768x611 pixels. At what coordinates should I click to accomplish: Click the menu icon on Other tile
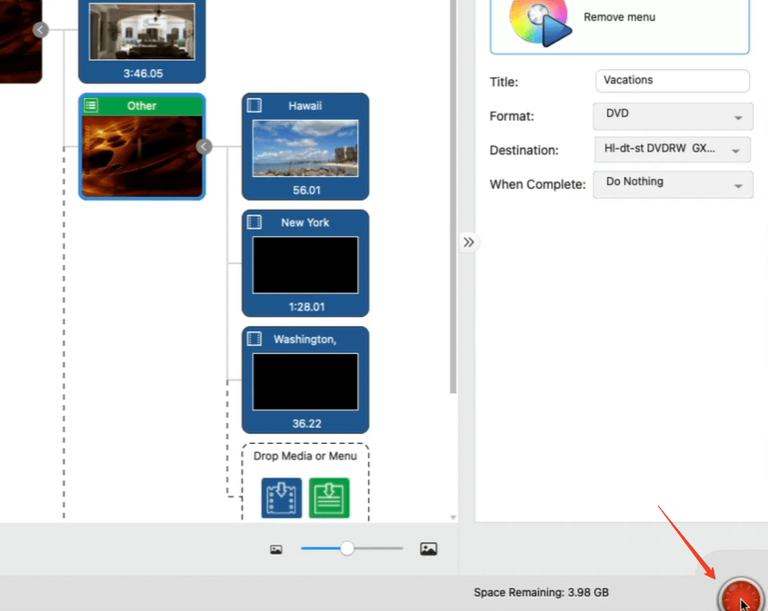pos(91,106)
